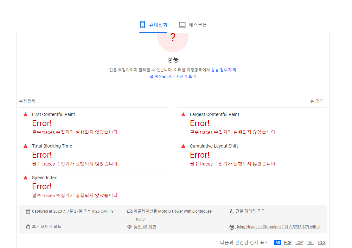Screen dimensions: 352x248
Task: Open the Moto G Power with Lighthouse link
Action: coord(173,211)
